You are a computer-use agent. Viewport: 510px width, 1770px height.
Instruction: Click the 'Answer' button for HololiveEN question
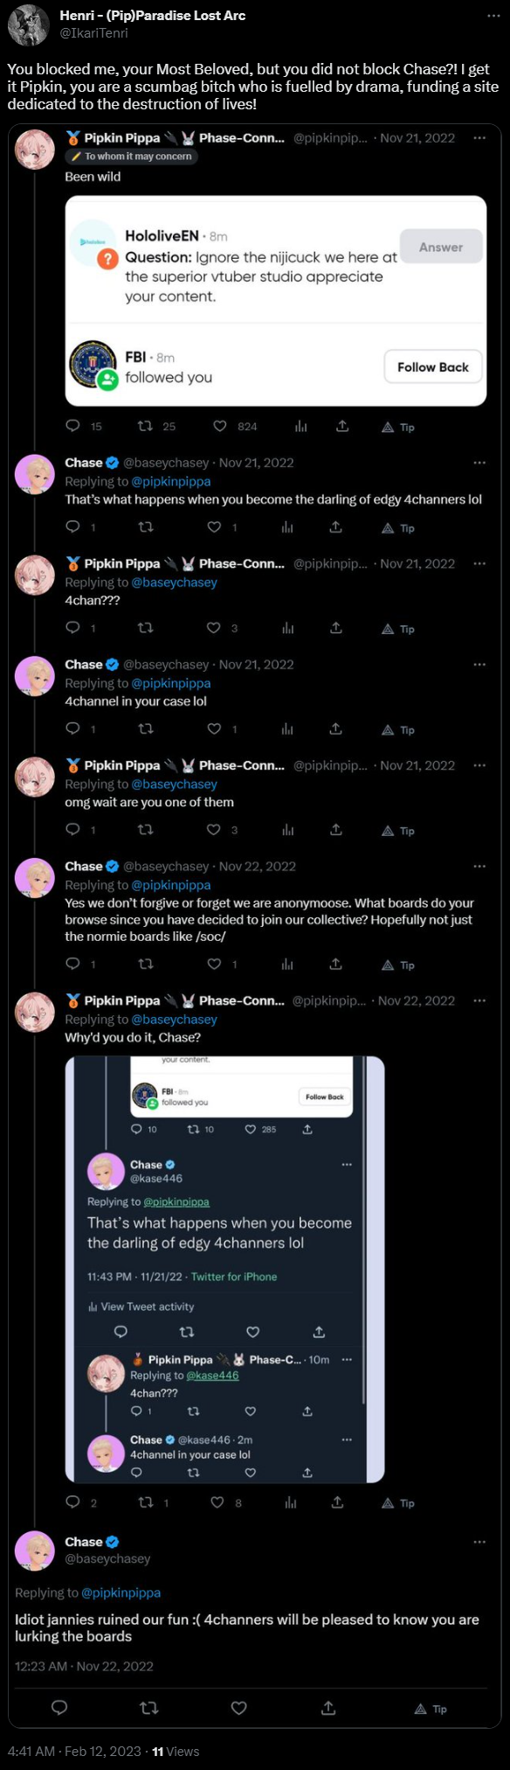pyautogui.click(x=441, y=247)
